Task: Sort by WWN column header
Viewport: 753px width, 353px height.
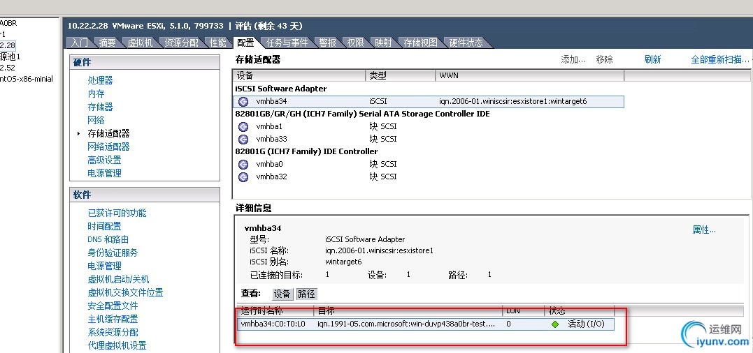Action: pyautogui.click(x=530, y=75)
